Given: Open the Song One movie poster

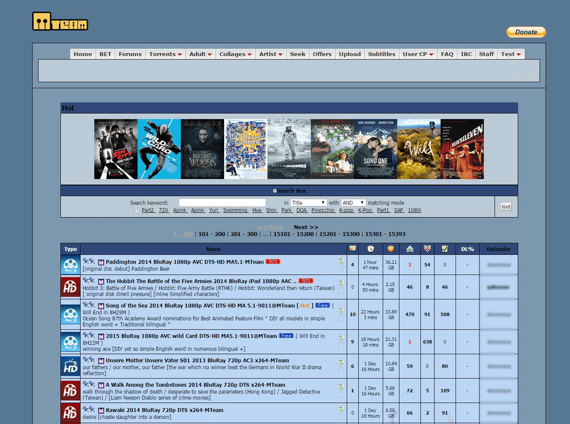Looking at the screenshot, I should tap(375, 149).
